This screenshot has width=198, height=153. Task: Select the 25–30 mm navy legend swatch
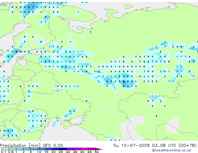63,149
